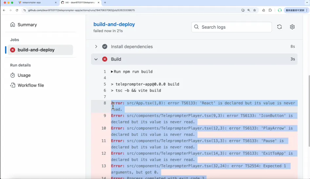This screenshot has height=179, width=310.
Task: Click the 'tsc -b && vite build' log line
Action: [136, 90]
